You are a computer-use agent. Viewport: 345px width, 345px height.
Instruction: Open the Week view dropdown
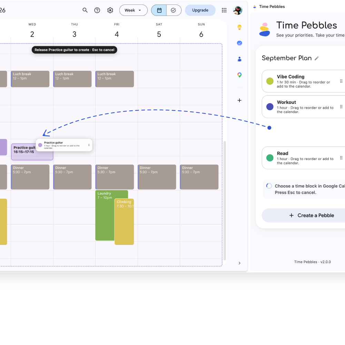(x=133, y=10)
